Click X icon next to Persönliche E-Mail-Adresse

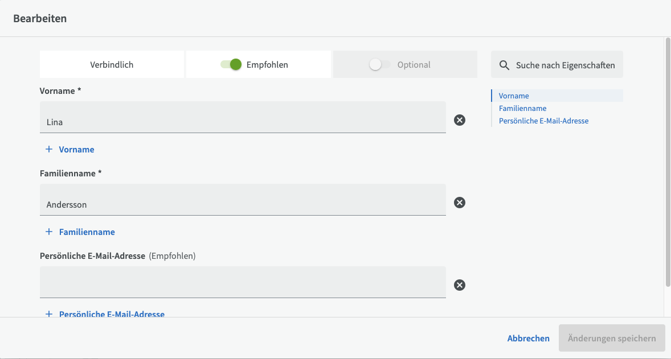[460, 285]
